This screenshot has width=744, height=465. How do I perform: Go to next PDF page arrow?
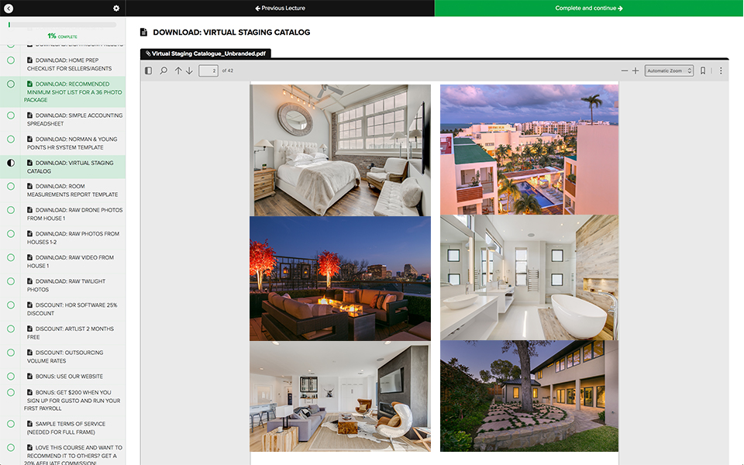coord(189,71)
